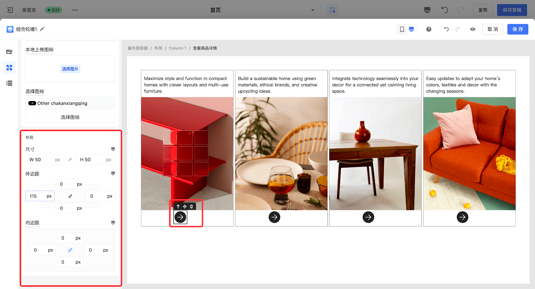The image size is (535, 289).
Task: Navigate to 布局 in breadcrumb
Action: click(x=158, y=48)
